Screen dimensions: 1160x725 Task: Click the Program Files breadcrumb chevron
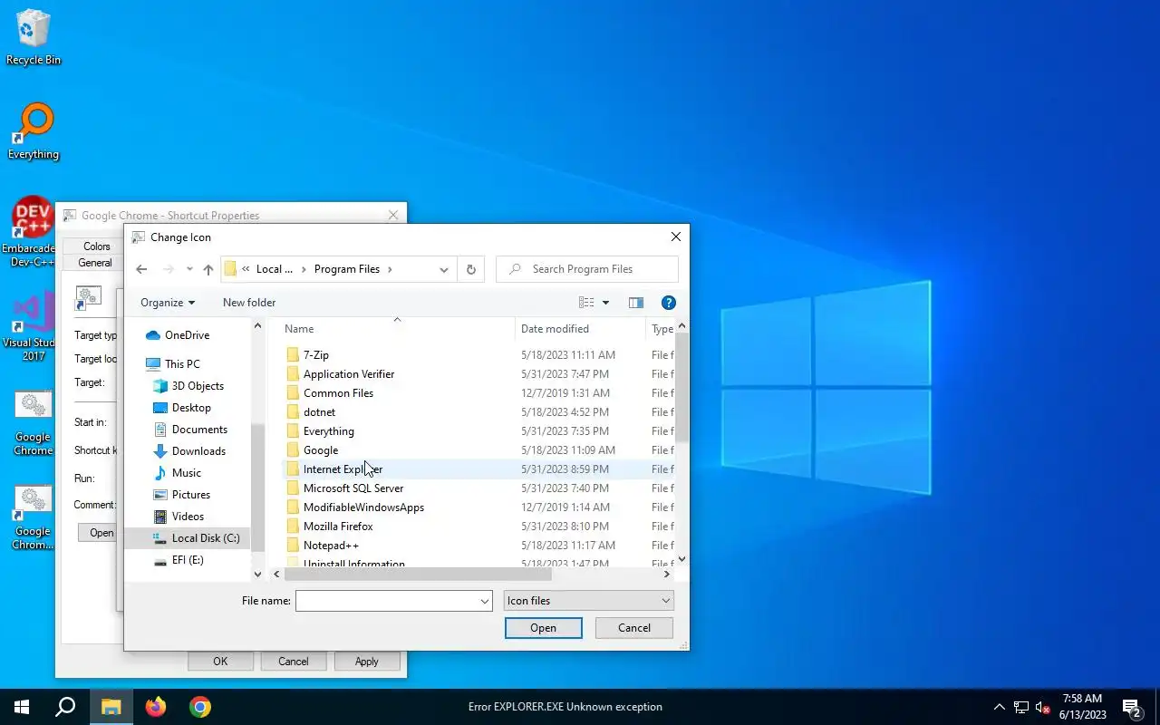click(x=390, y=269)
